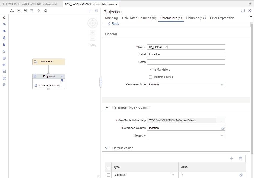Image resolution: width=254 pixels, height=178 pixels.
Task: Open the Parameters (1) tab
Action: click(171, 18)
